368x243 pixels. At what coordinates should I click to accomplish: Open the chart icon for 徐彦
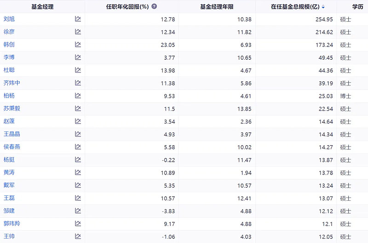(78, 32)
